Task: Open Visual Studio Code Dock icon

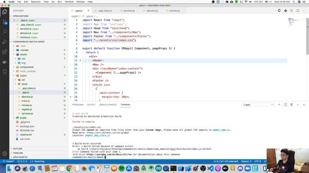Action: pyautogui.click(x=211, y=169)
